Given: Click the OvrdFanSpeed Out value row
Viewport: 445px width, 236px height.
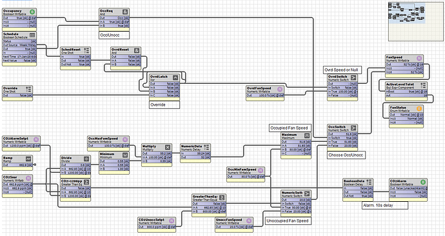Looking at the screenshot, I should [265, 95].
